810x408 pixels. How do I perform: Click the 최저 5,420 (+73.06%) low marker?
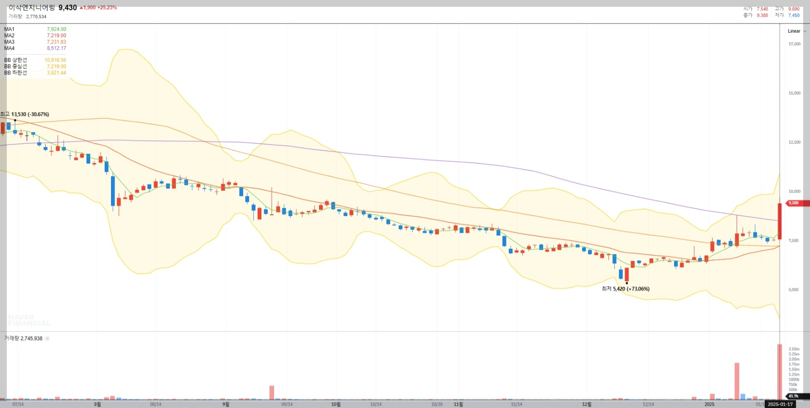click(x=626, y=288)
